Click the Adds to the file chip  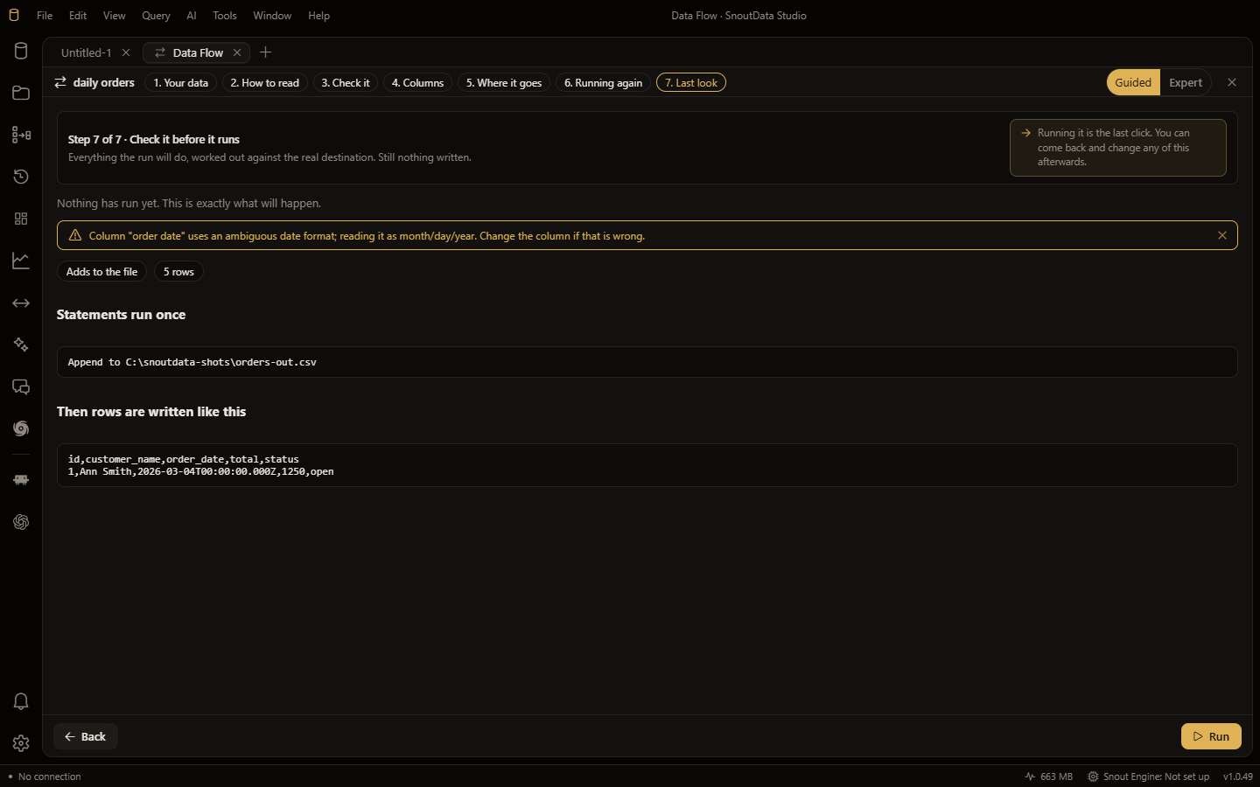101,272
